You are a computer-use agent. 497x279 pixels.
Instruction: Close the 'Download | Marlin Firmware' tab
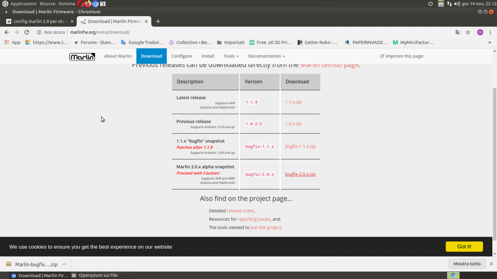tap(146, 21)
